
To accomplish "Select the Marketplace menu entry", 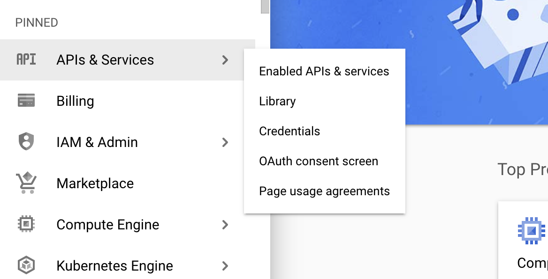I will click(x=95, y=183).
